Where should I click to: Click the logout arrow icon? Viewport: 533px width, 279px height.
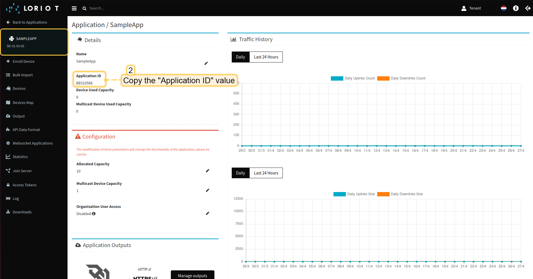(528, 8)
